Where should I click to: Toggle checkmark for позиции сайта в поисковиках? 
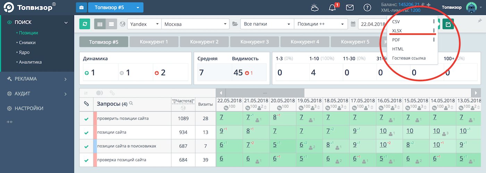(x=86, y=146)
